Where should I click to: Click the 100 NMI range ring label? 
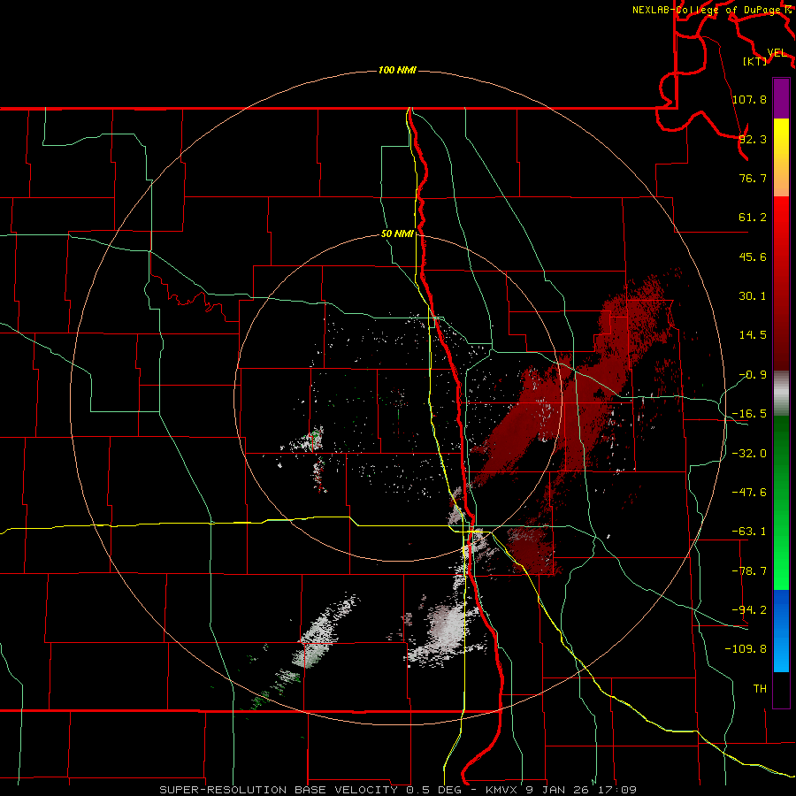point(397,70)
